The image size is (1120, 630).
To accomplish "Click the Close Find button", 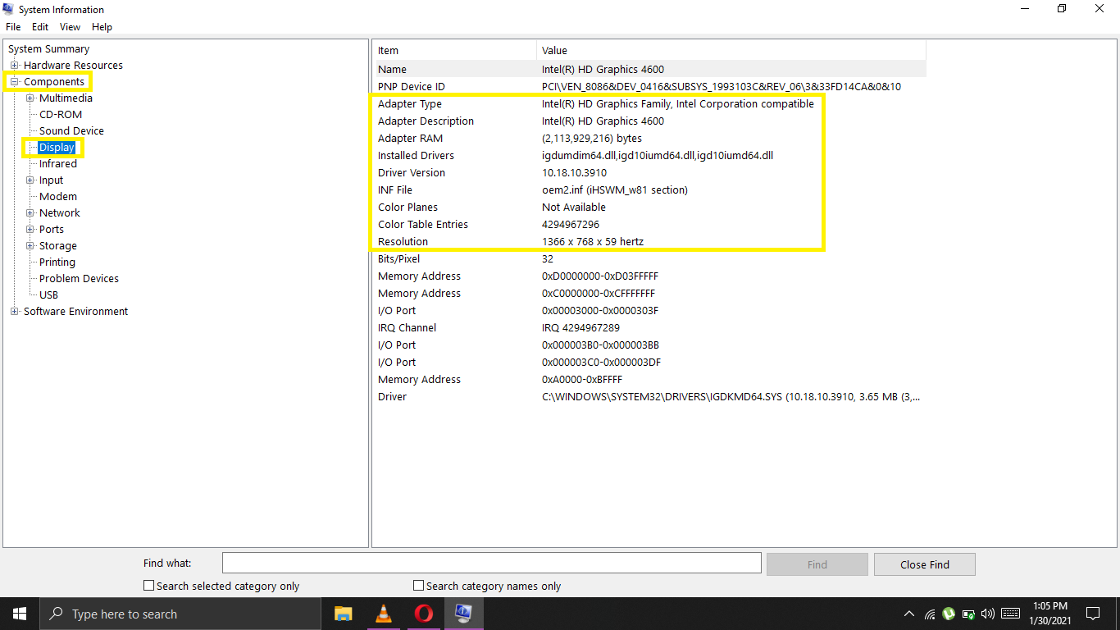I will [x=924, y=564].
